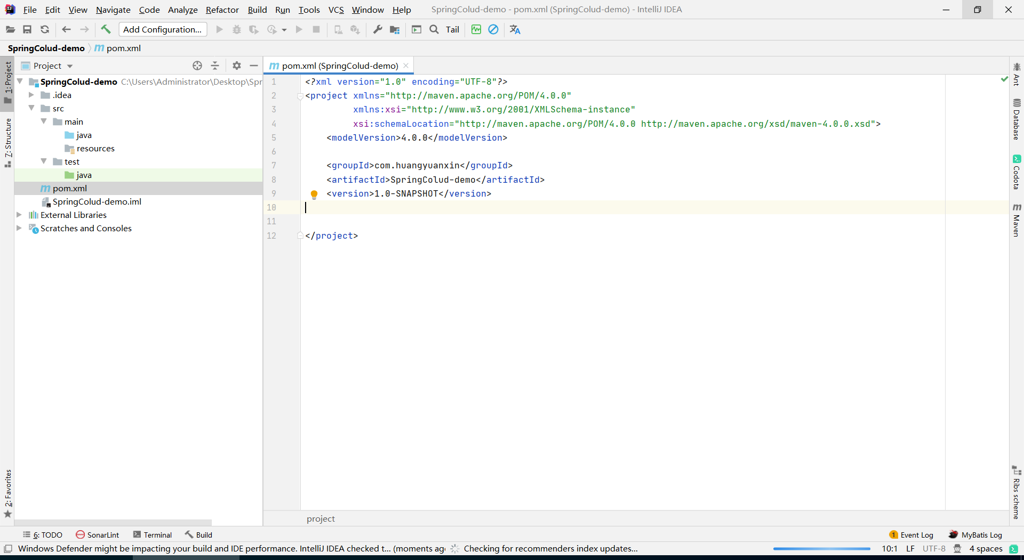Expand External Libraries node
Screen dimensions: 1024x560
(x=19, y=215)
